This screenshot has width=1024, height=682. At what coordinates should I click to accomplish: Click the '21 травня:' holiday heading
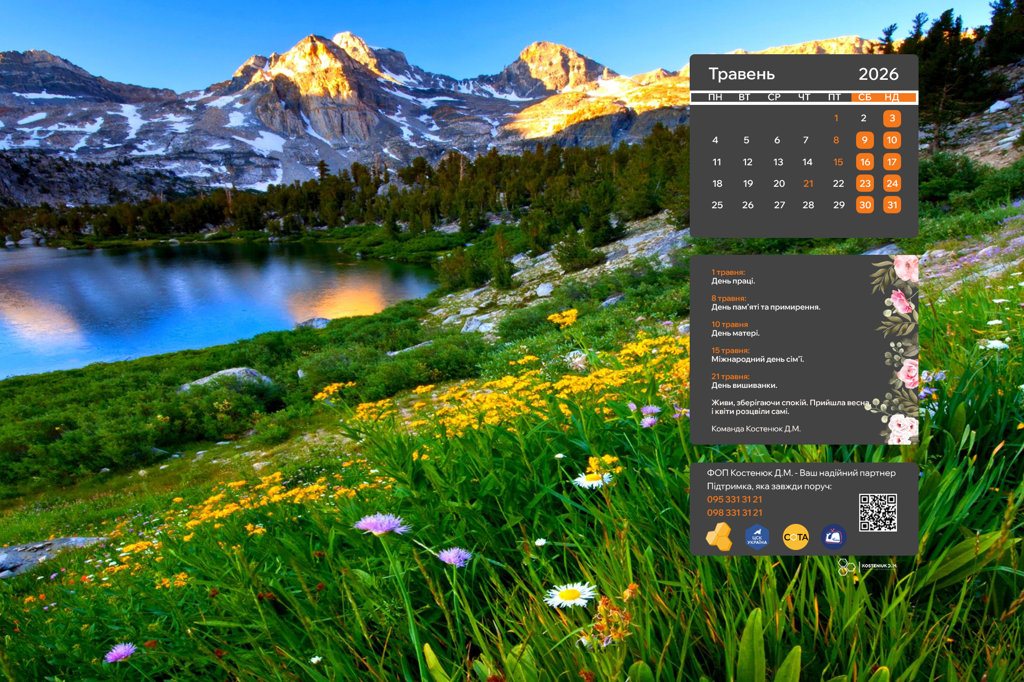click(730, 377)
